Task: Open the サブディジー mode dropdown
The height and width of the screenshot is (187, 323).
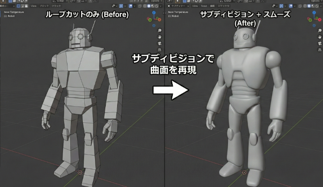Action: click(178, 6)
